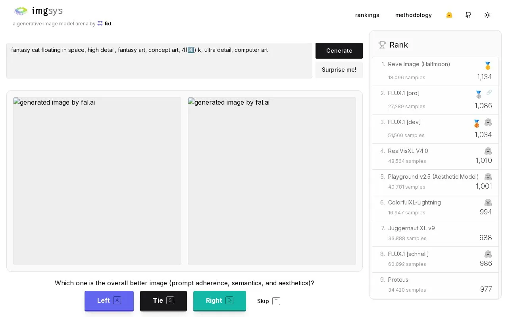The width and height of the screenshot is (508, 317).
Task: Click the FLUX.1 [schnell] model name
Action: 408,254
